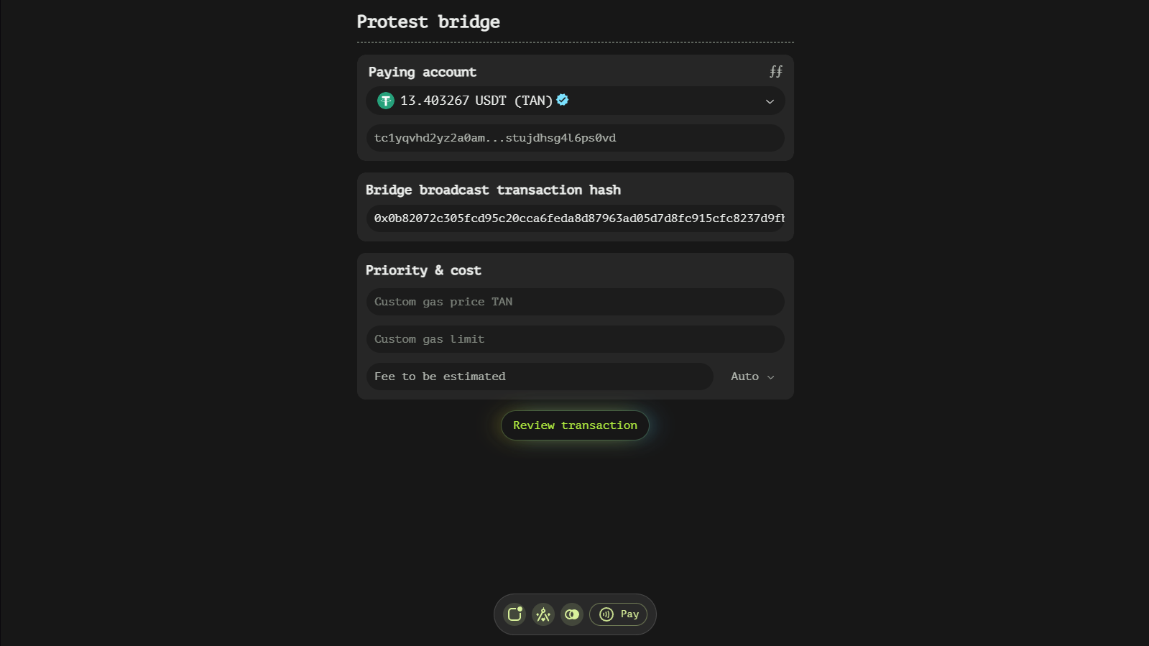Screen dimensions: 1149x646
Task: Open the Auto fee mode dropdown
Action: pyautogui.click(x=752, y=377)
